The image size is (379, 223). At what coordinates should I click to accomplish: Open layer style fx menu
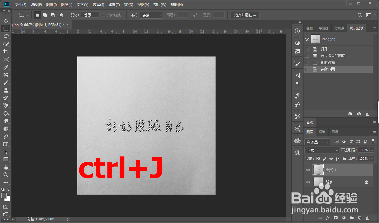pyautogui.click(x=328, y=218)
